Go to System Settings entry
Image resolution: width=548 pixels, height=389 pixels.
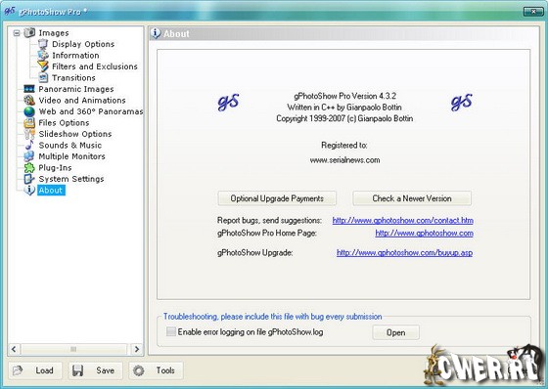[71, 179]
